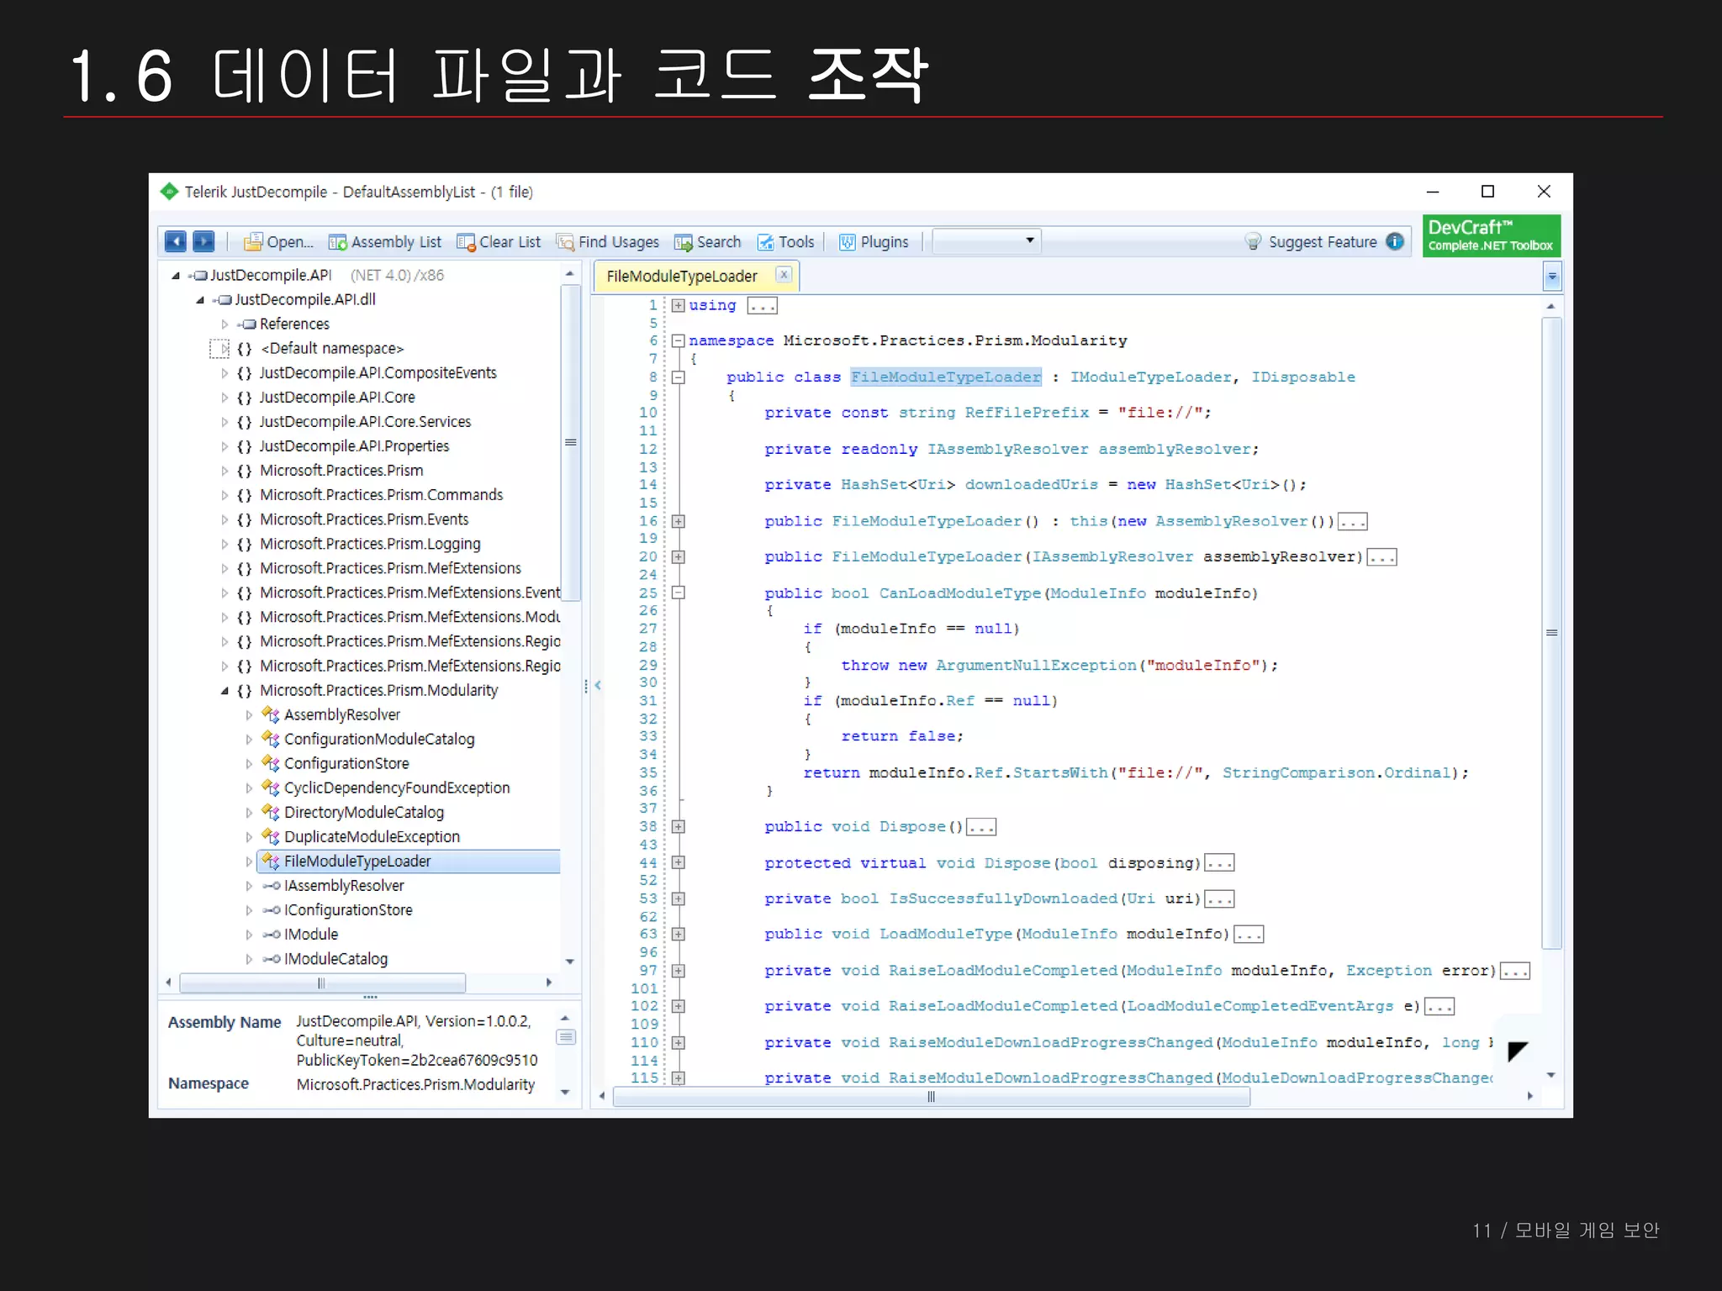
Task: Expand the <Default namespace> node
Action: tap(224, 348)
